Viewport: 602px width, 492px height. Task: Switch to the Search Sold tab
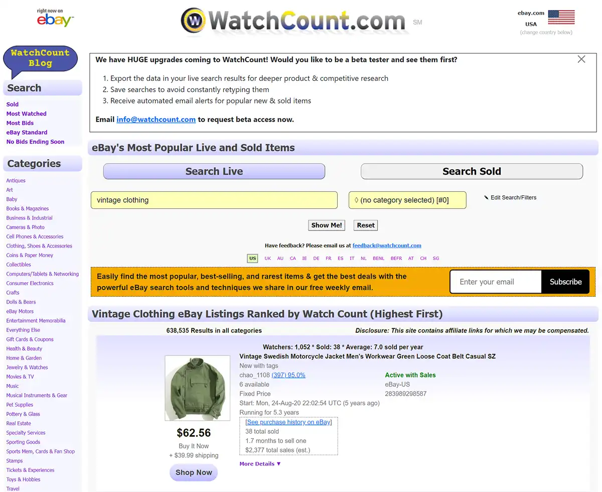[471, 171]
